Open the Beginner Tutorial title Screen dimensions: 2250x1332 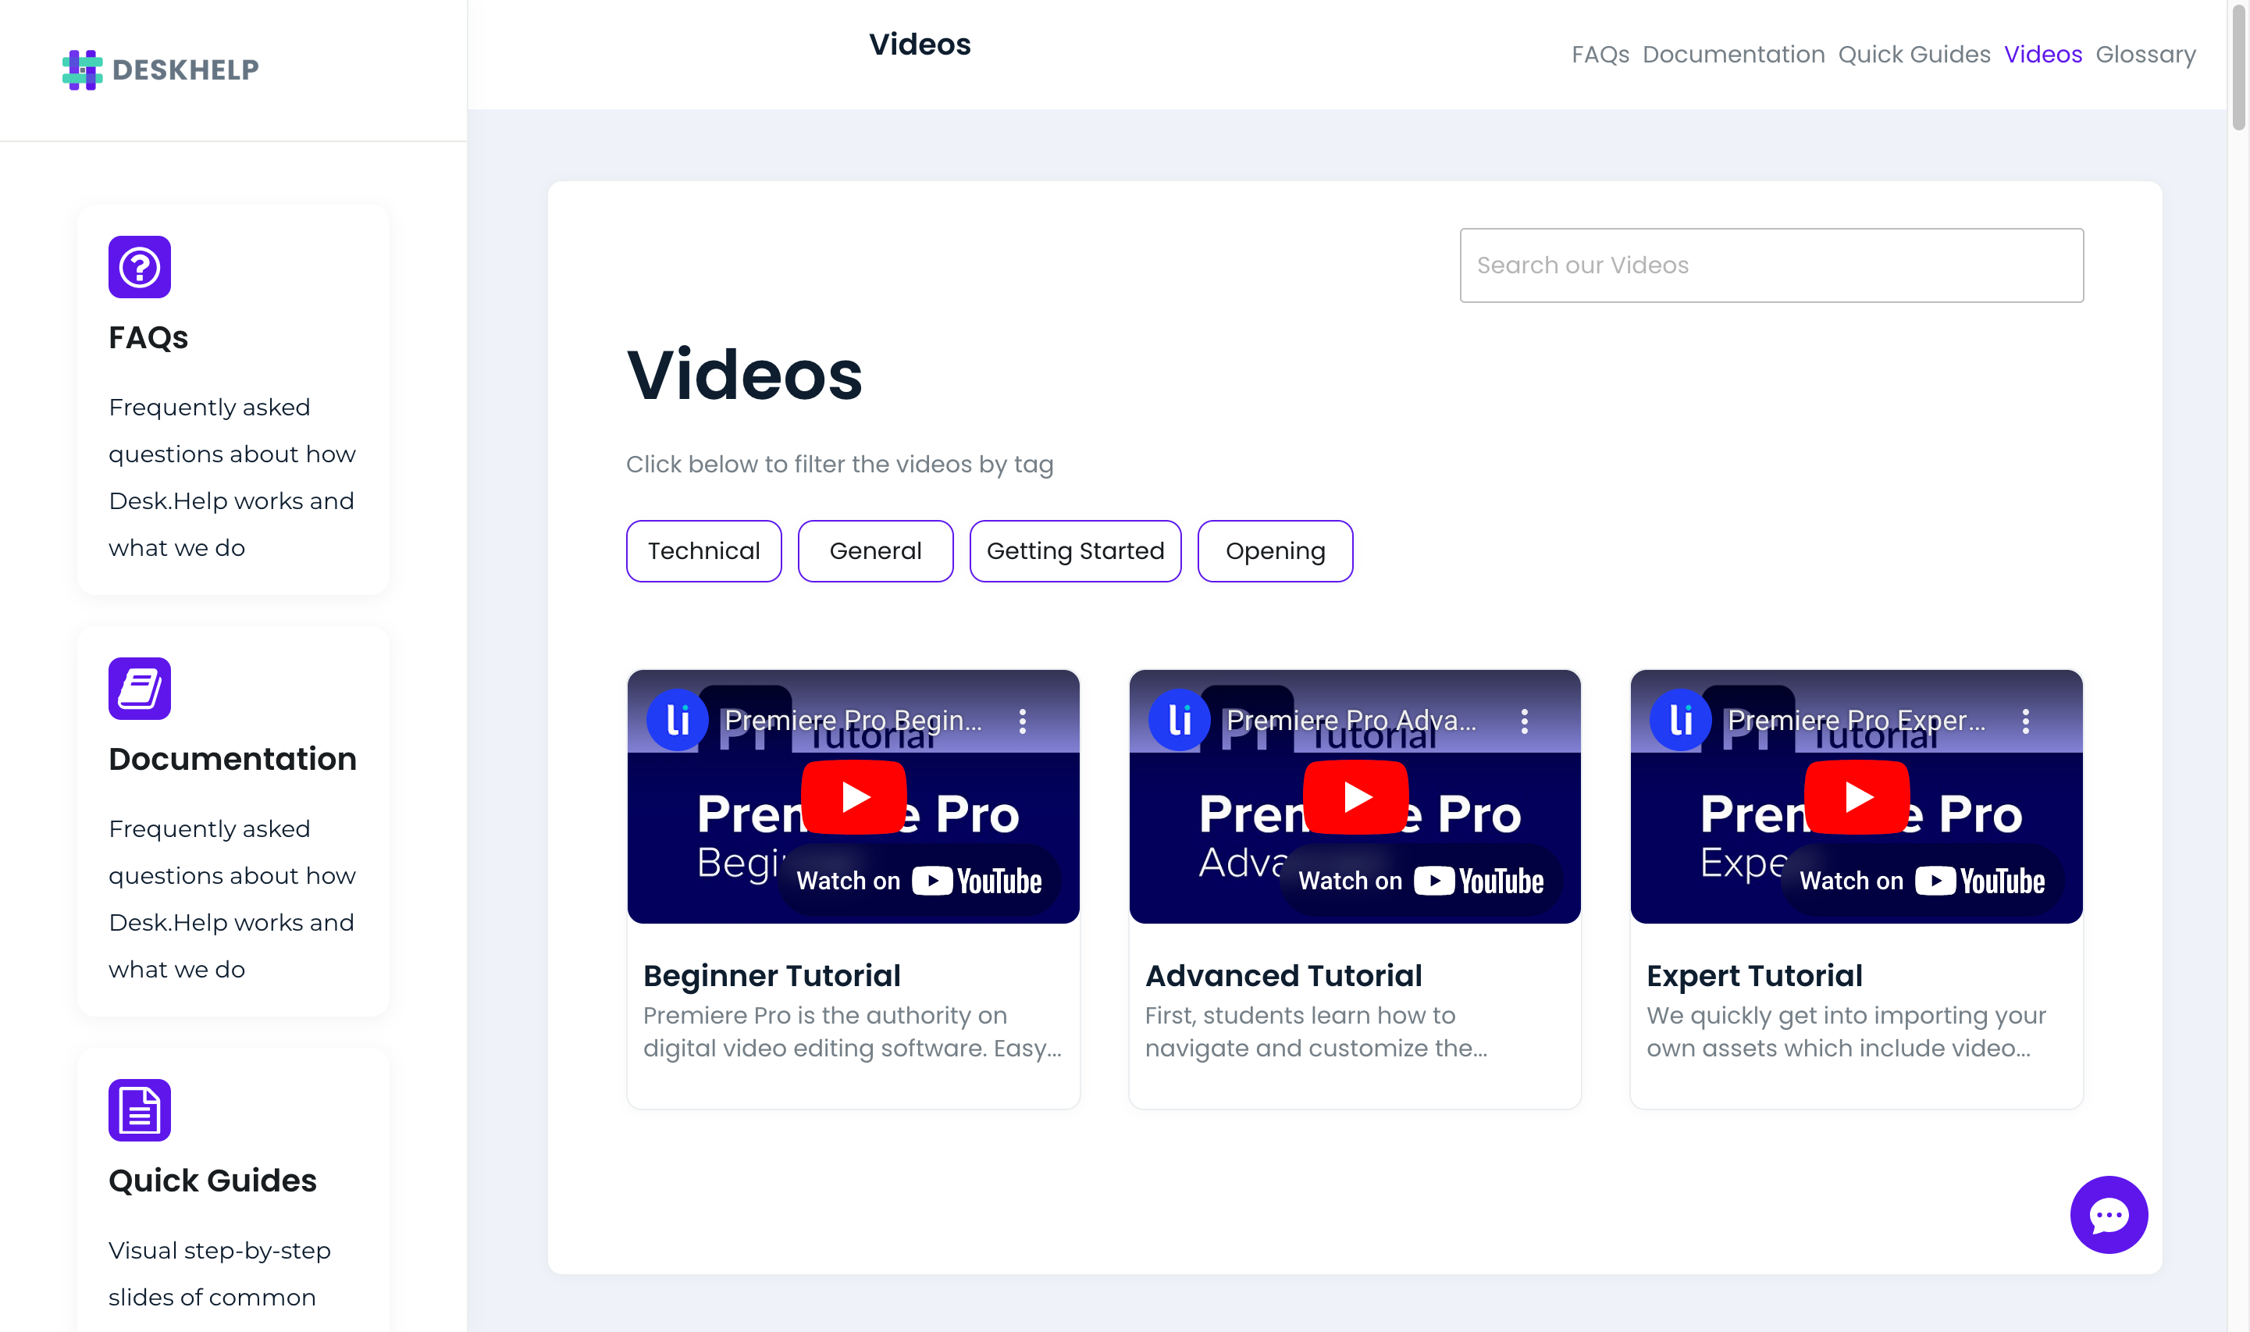(771, 976)
